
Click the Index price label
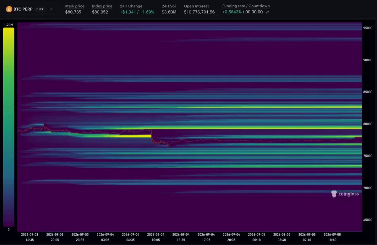(102, 6)
